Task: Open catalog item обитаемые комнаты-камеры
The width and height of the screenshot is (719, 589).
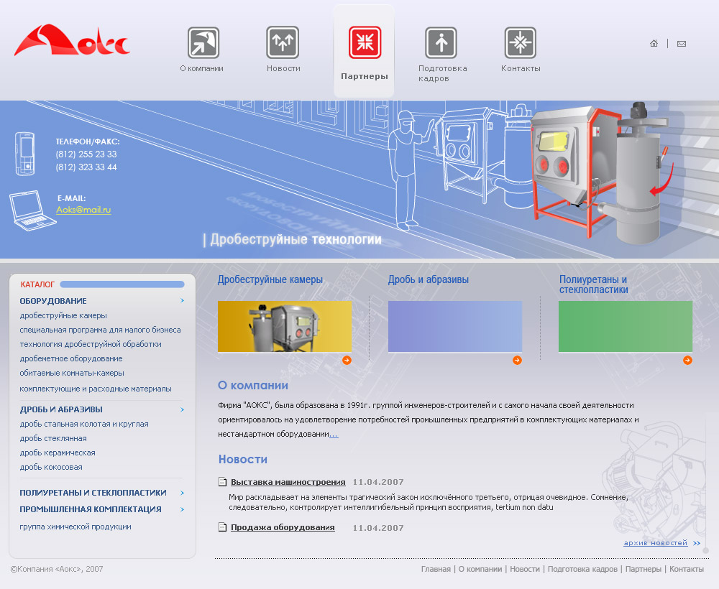Action: [72, 373]
